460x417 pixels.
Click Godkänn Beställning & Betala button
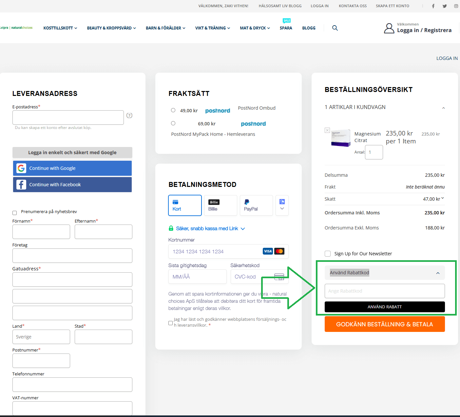point(385,324)
